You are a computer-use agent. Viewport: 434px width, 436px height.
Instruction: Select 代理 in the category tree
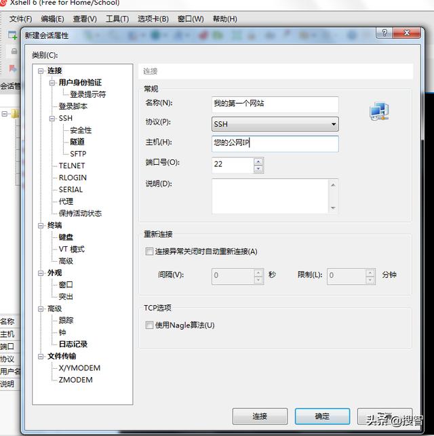tap(66, 201)
